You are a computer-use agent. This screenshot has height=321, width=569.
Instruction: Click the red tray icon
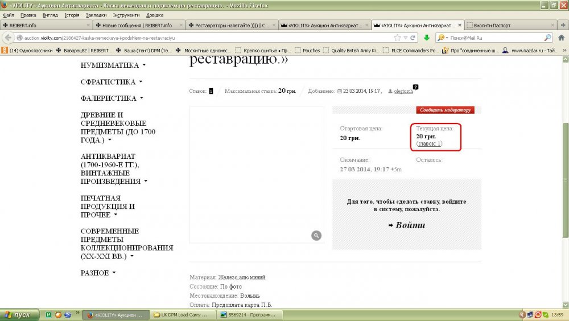[538, 315]
